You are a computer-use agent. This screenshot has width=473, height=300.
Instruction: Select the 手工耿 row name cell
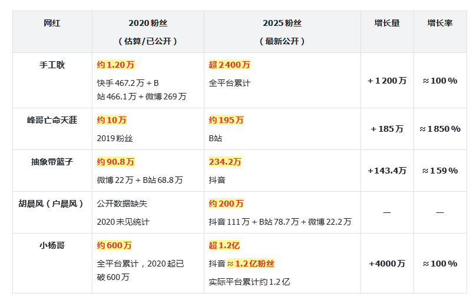tap(52, 65)
